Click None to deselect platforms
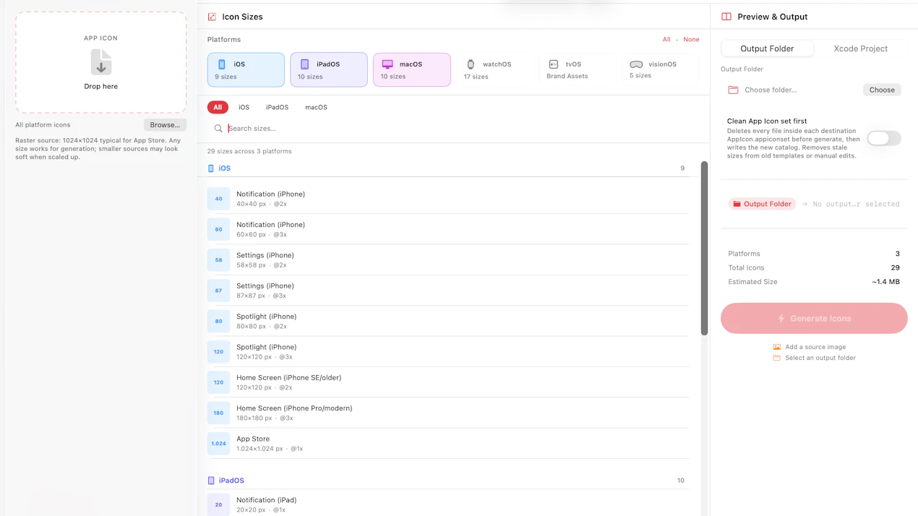 (691, 40)
